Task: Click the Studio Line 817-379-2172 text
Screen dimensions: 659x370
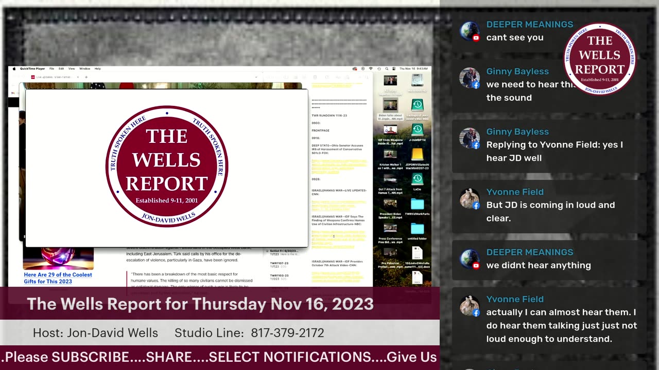Action: click(249, 333)
